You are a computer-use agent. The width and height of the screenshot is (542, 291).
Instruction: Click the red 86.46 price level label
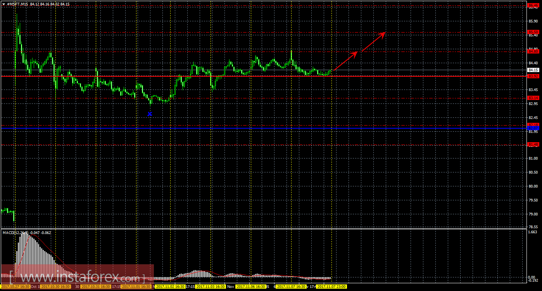(x=533, y=5)
